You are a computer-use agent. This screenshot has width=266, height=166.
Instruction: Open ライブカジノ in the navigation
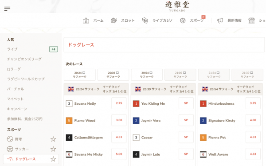(x=162, y=20)
